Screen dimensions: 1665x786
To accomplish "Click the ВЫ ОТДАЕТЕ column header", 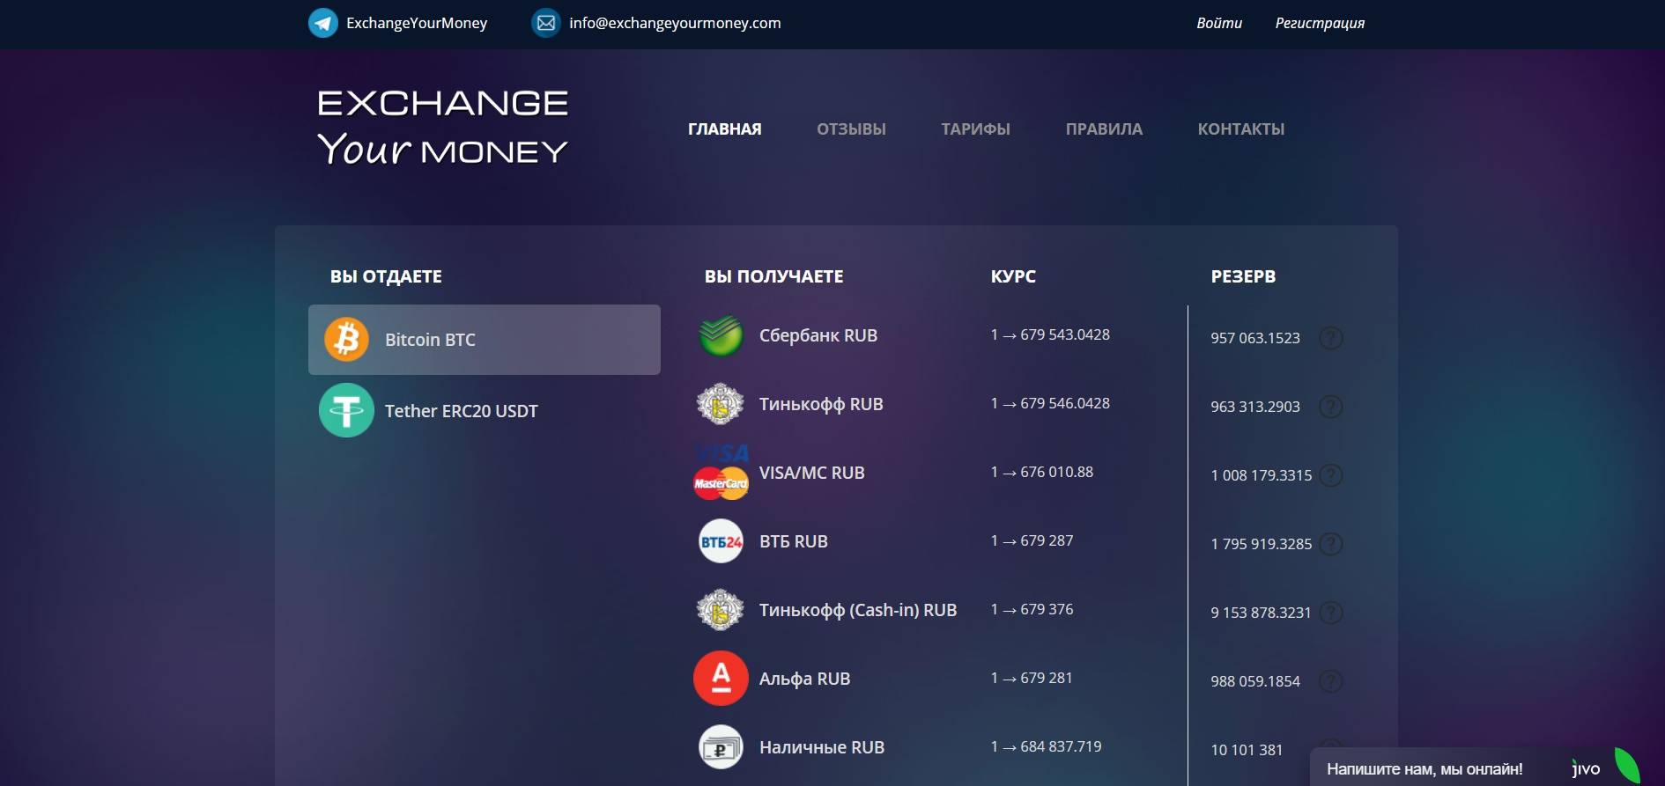I will [x=386, y=276].
